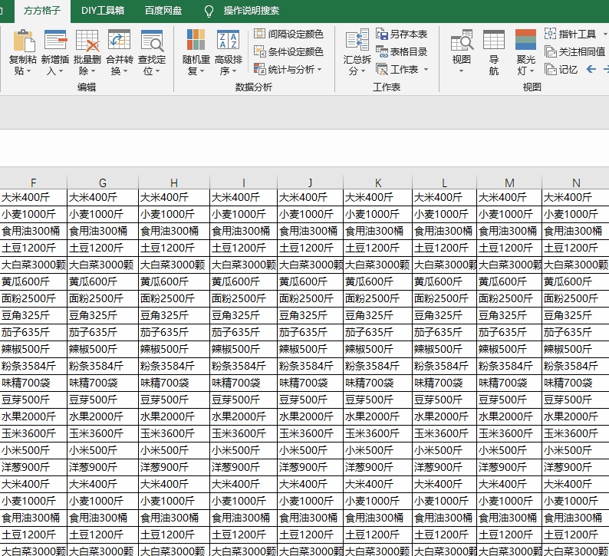
Task: Click 间隔设定颜色 button
Action: [x=288, y=34]
